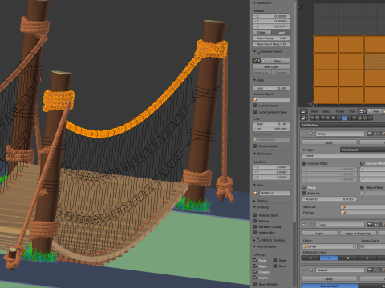385x288 pixels.
Task: Open the Properties editor type selector icon
Action: coord(304,118)
